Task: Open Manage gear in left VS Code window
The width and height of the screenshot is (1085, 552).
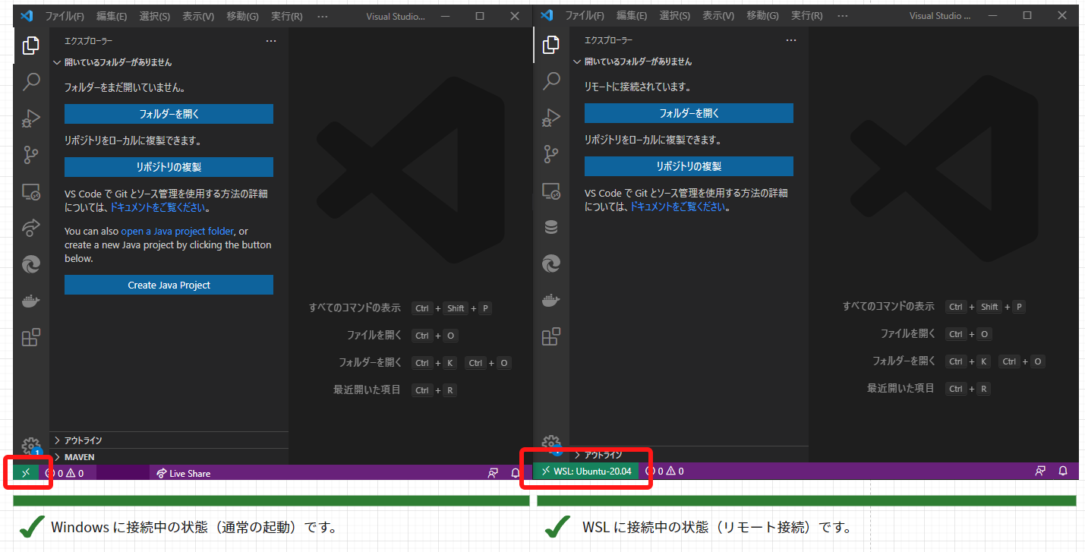Action: 30,446
